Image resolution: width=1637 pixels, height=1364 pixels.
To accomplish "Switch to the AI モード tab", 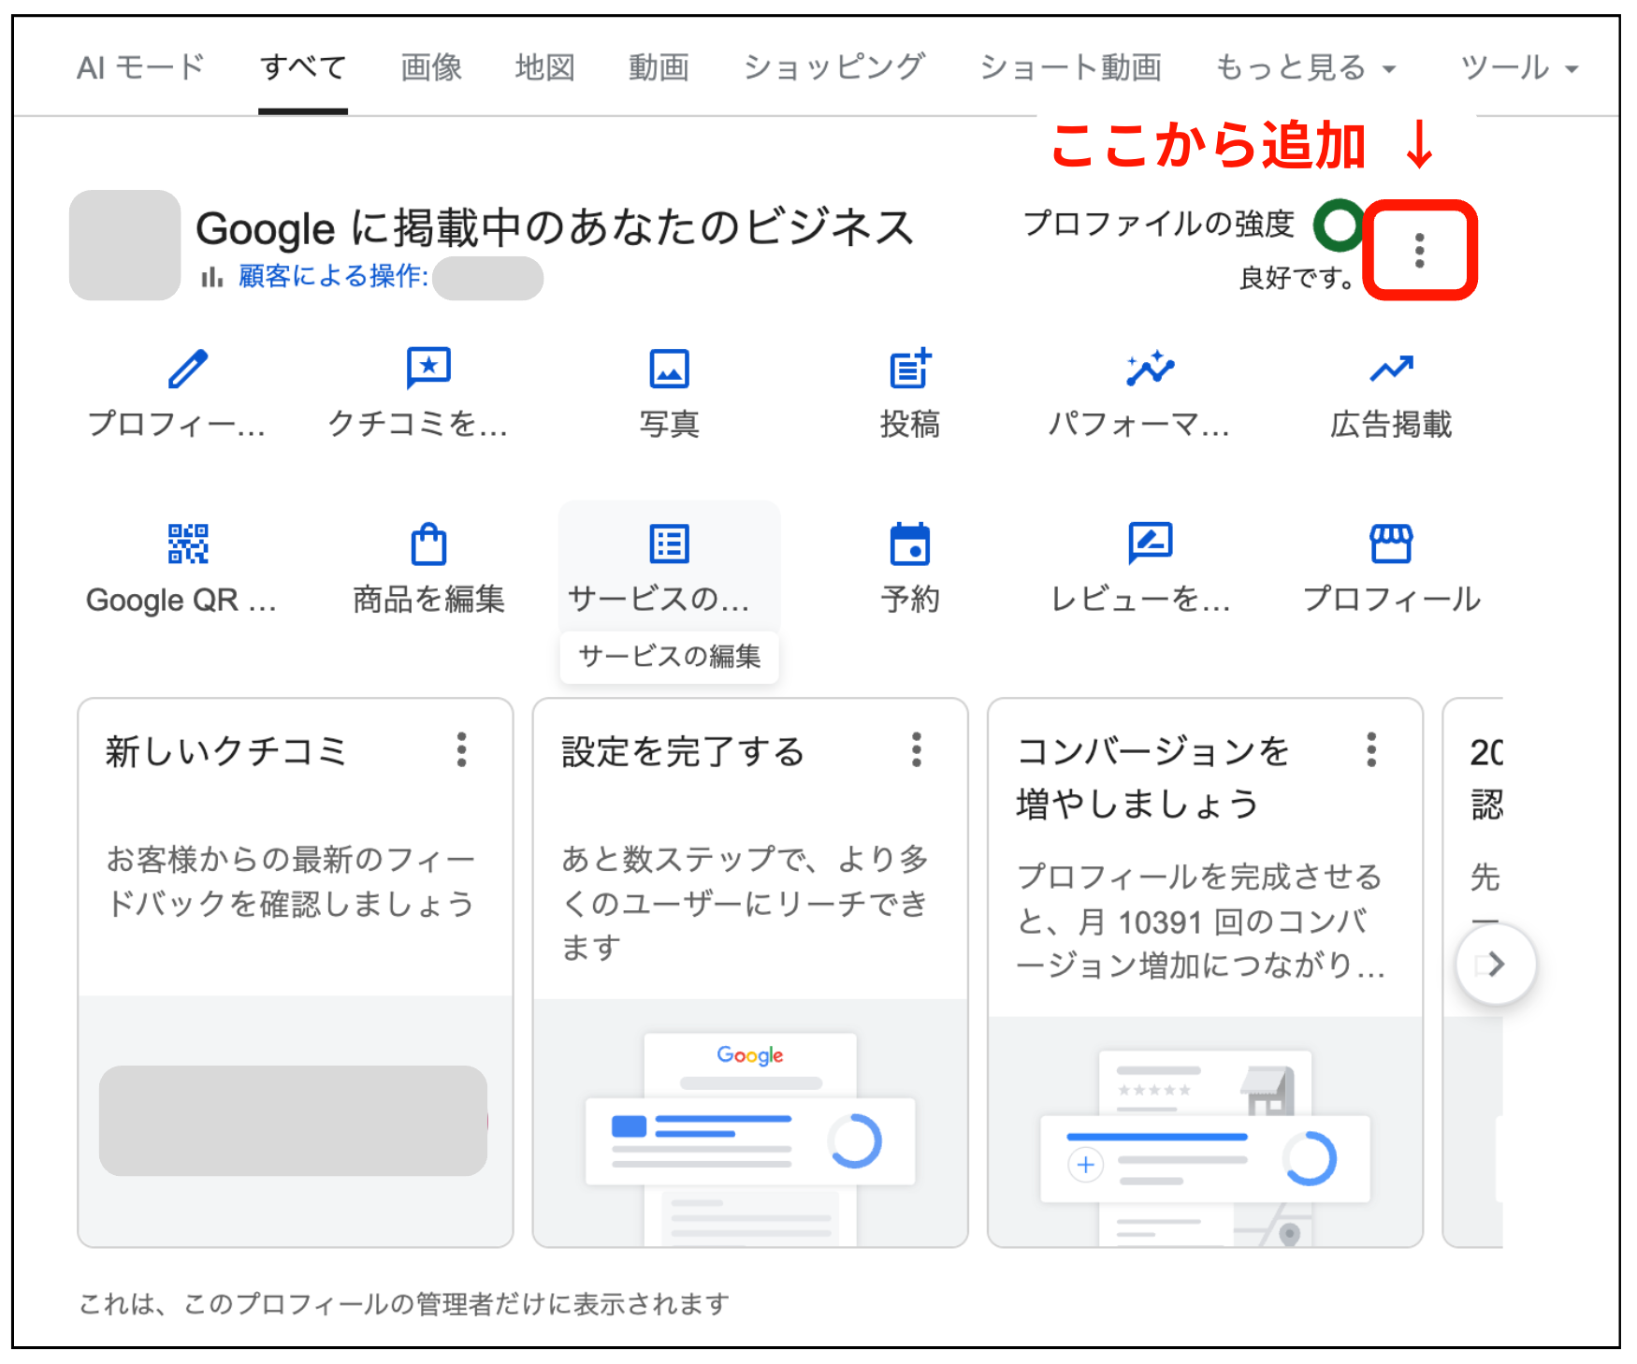I will (140, 67).
